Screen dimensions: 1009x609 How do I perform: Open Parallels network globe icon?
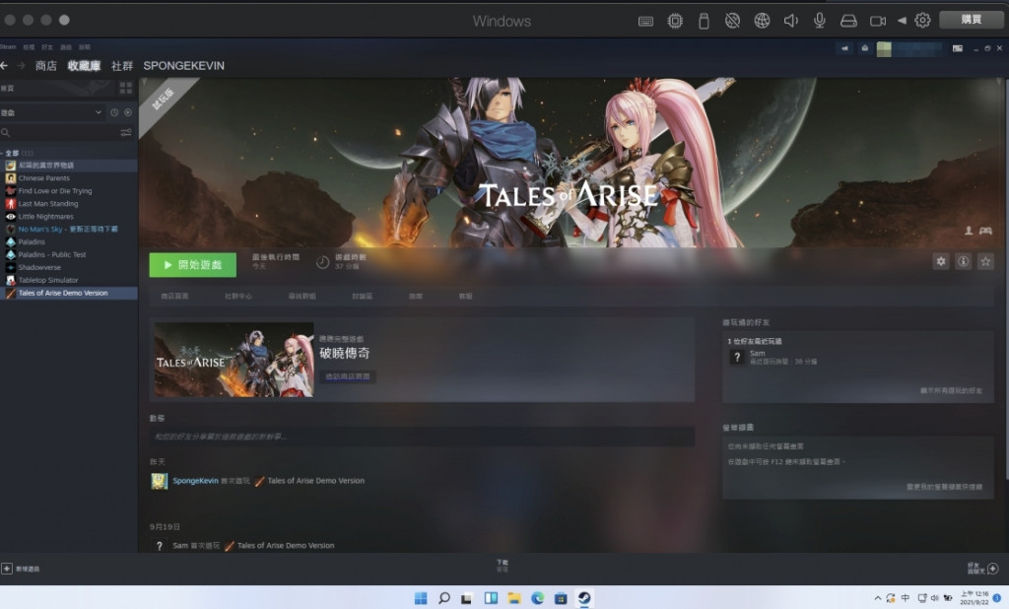762,22
